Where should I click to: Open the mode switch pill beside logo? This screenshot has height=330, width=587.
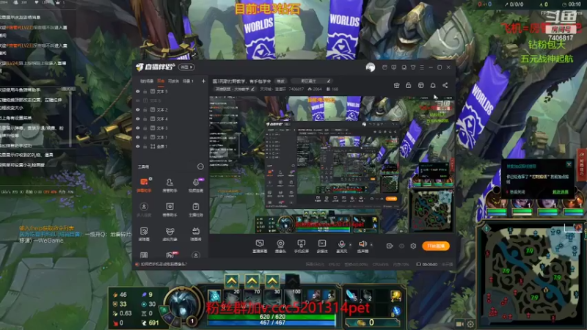tap(186, 67)
